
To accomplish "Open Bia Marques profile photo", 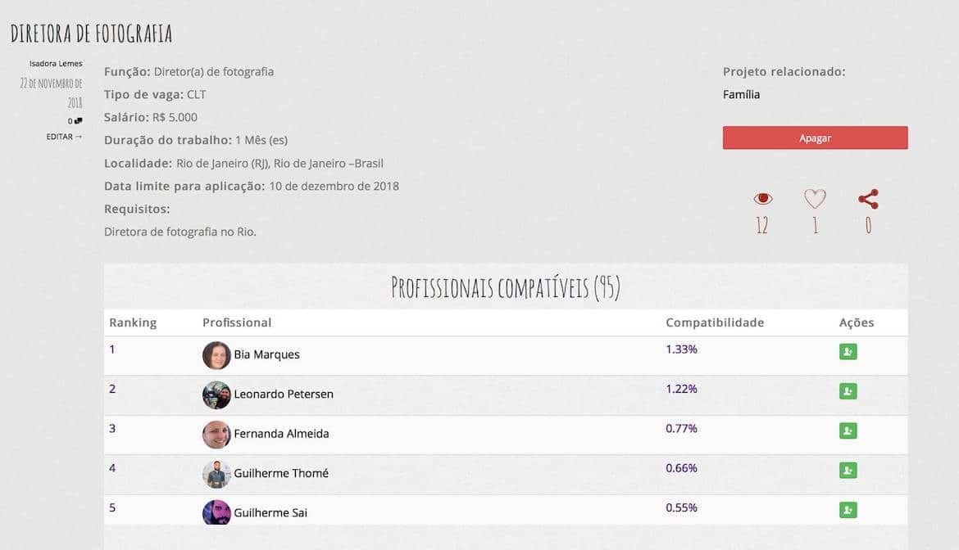I will pyautogui.click(x=216, y=355).
